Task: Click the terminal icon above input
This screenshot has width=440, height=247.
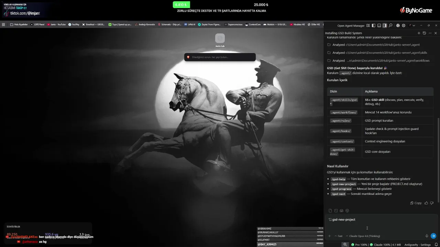Action: tap(336, 211)
